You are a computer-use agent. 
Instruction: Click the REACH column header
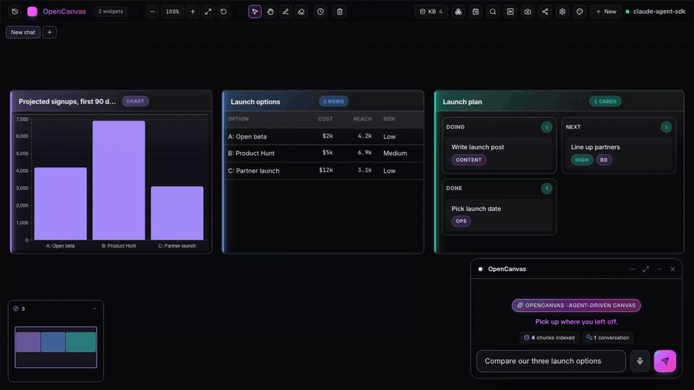coord(362,119)
